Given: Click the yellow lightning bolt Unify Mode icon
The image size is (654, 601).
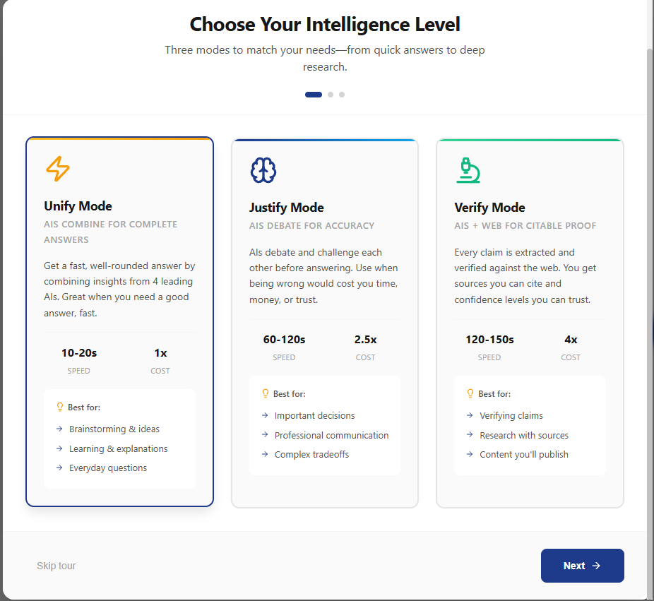Looking at the screenshot, I should tap(59, 169).
